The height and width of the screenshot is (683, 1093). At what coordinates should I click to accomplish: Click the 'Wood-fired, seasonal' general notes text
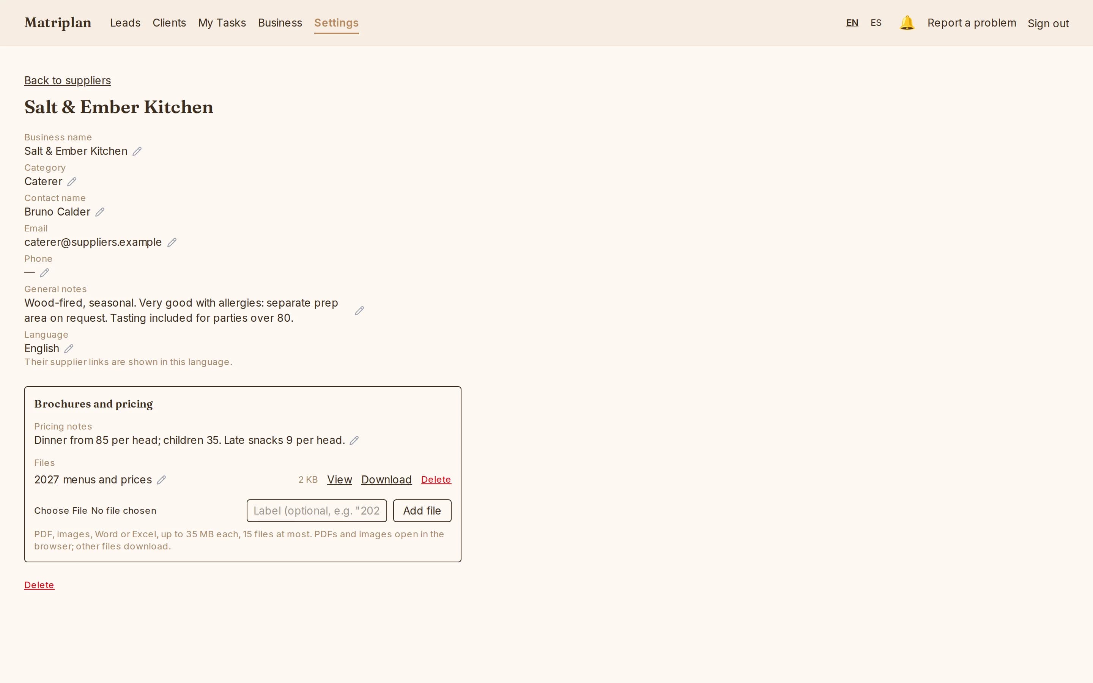(181, 310)
